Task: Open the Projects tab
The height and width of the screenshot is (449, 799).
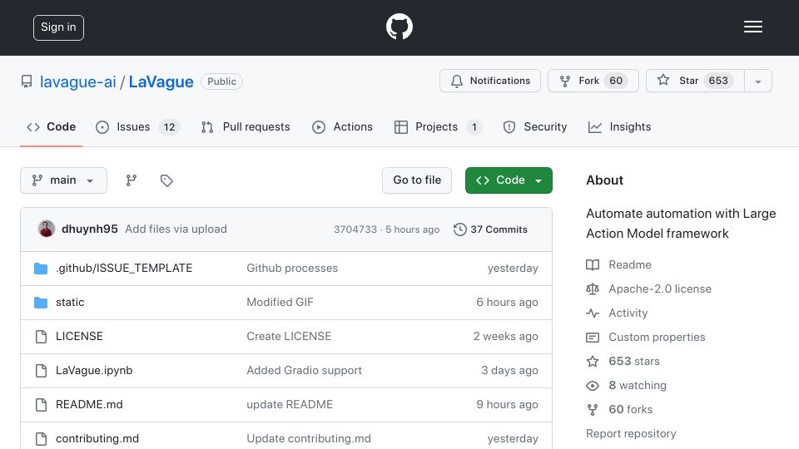Action: click(x=439, y=126)
